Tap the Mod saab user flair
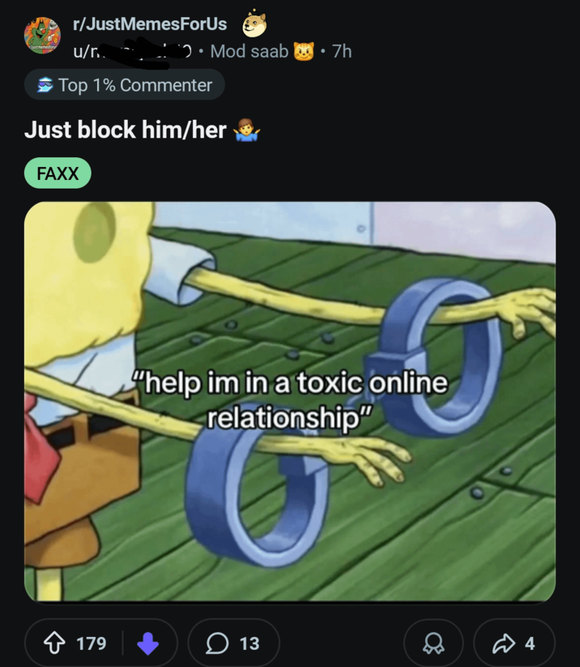 249,51
